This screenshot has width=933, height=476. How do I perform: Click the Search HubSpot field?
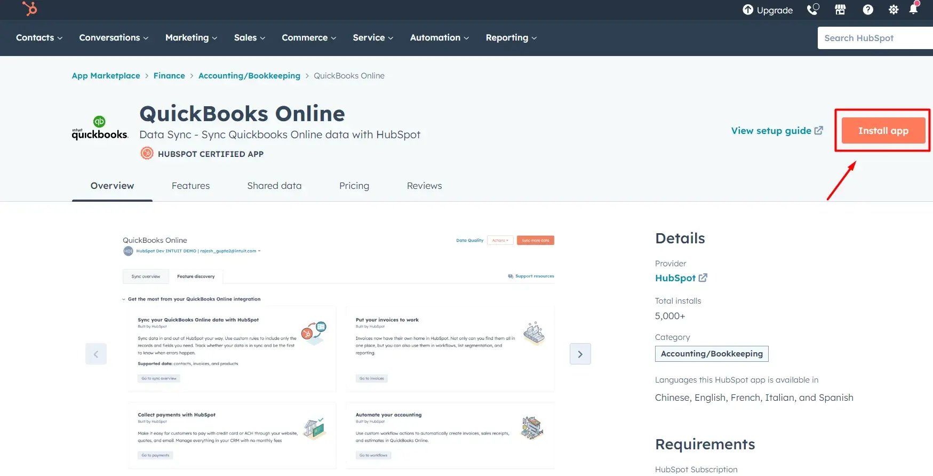click(x=875, y=38)
